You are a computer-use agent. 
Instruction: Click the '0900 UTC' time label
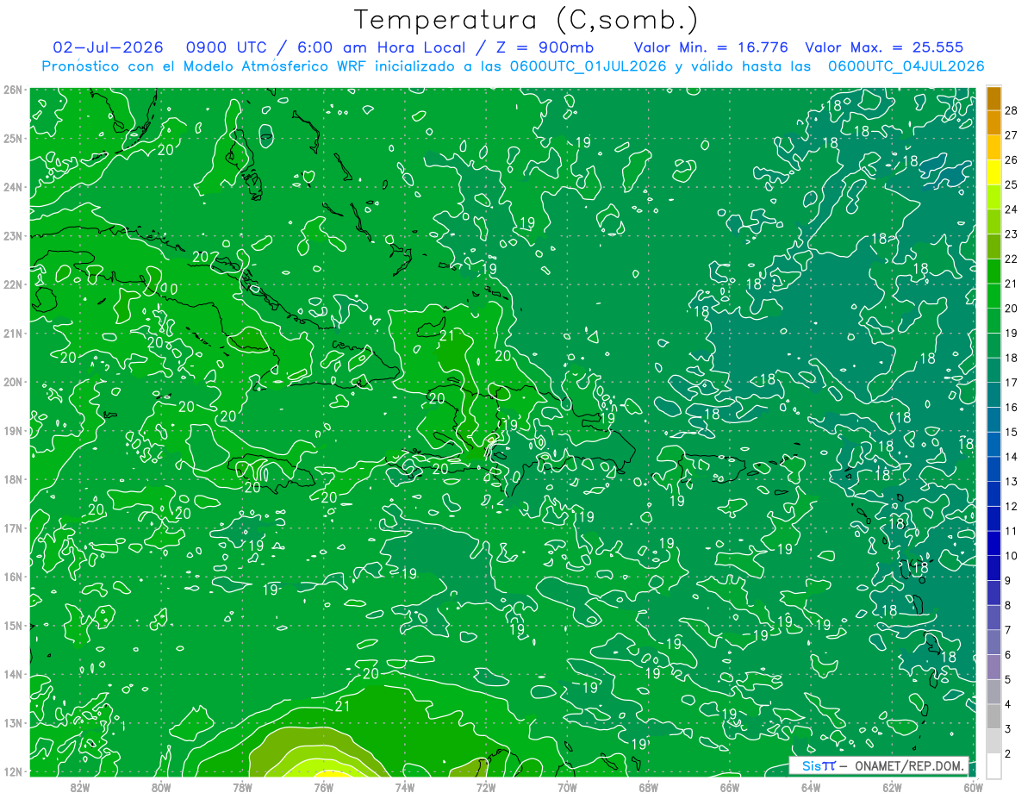tap(227, 47)
